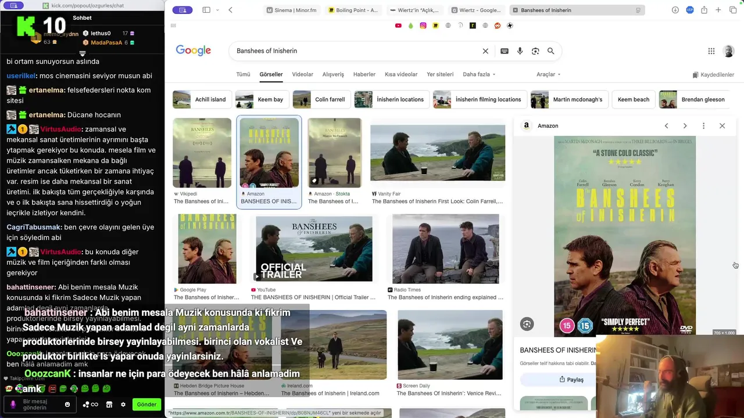744x418 pixels.
Task: Open the three-dot menu in preview panel
Action: point(703,126)
